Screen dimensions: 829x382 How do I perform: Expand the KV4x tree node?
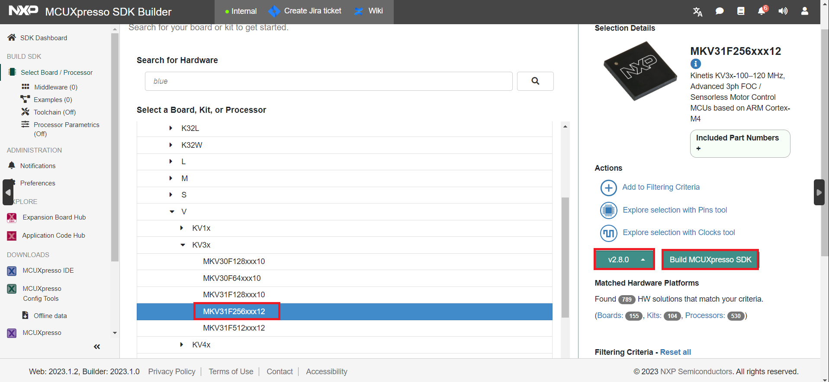pos(182,345)
